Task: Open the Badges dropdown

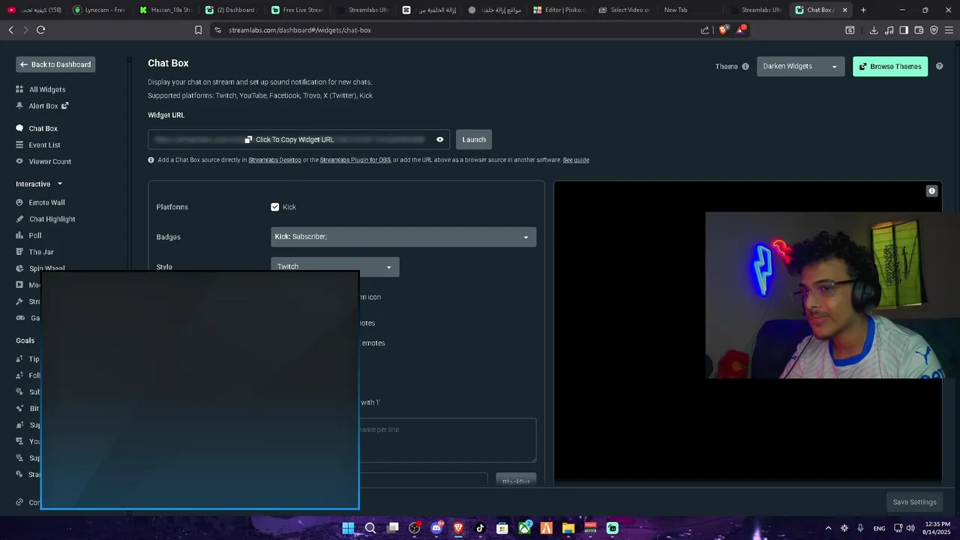Action: [403, 237]
